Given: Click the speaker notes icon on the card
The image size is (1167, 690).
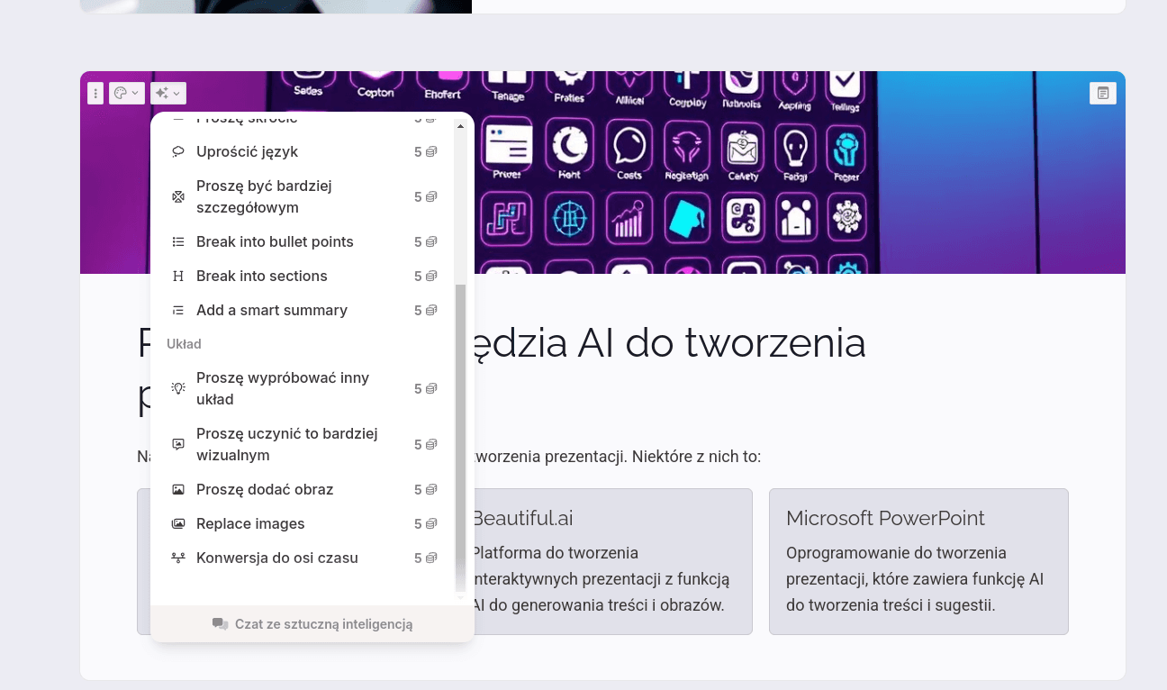Looking at the screenshot, I should coord(1102,93).
